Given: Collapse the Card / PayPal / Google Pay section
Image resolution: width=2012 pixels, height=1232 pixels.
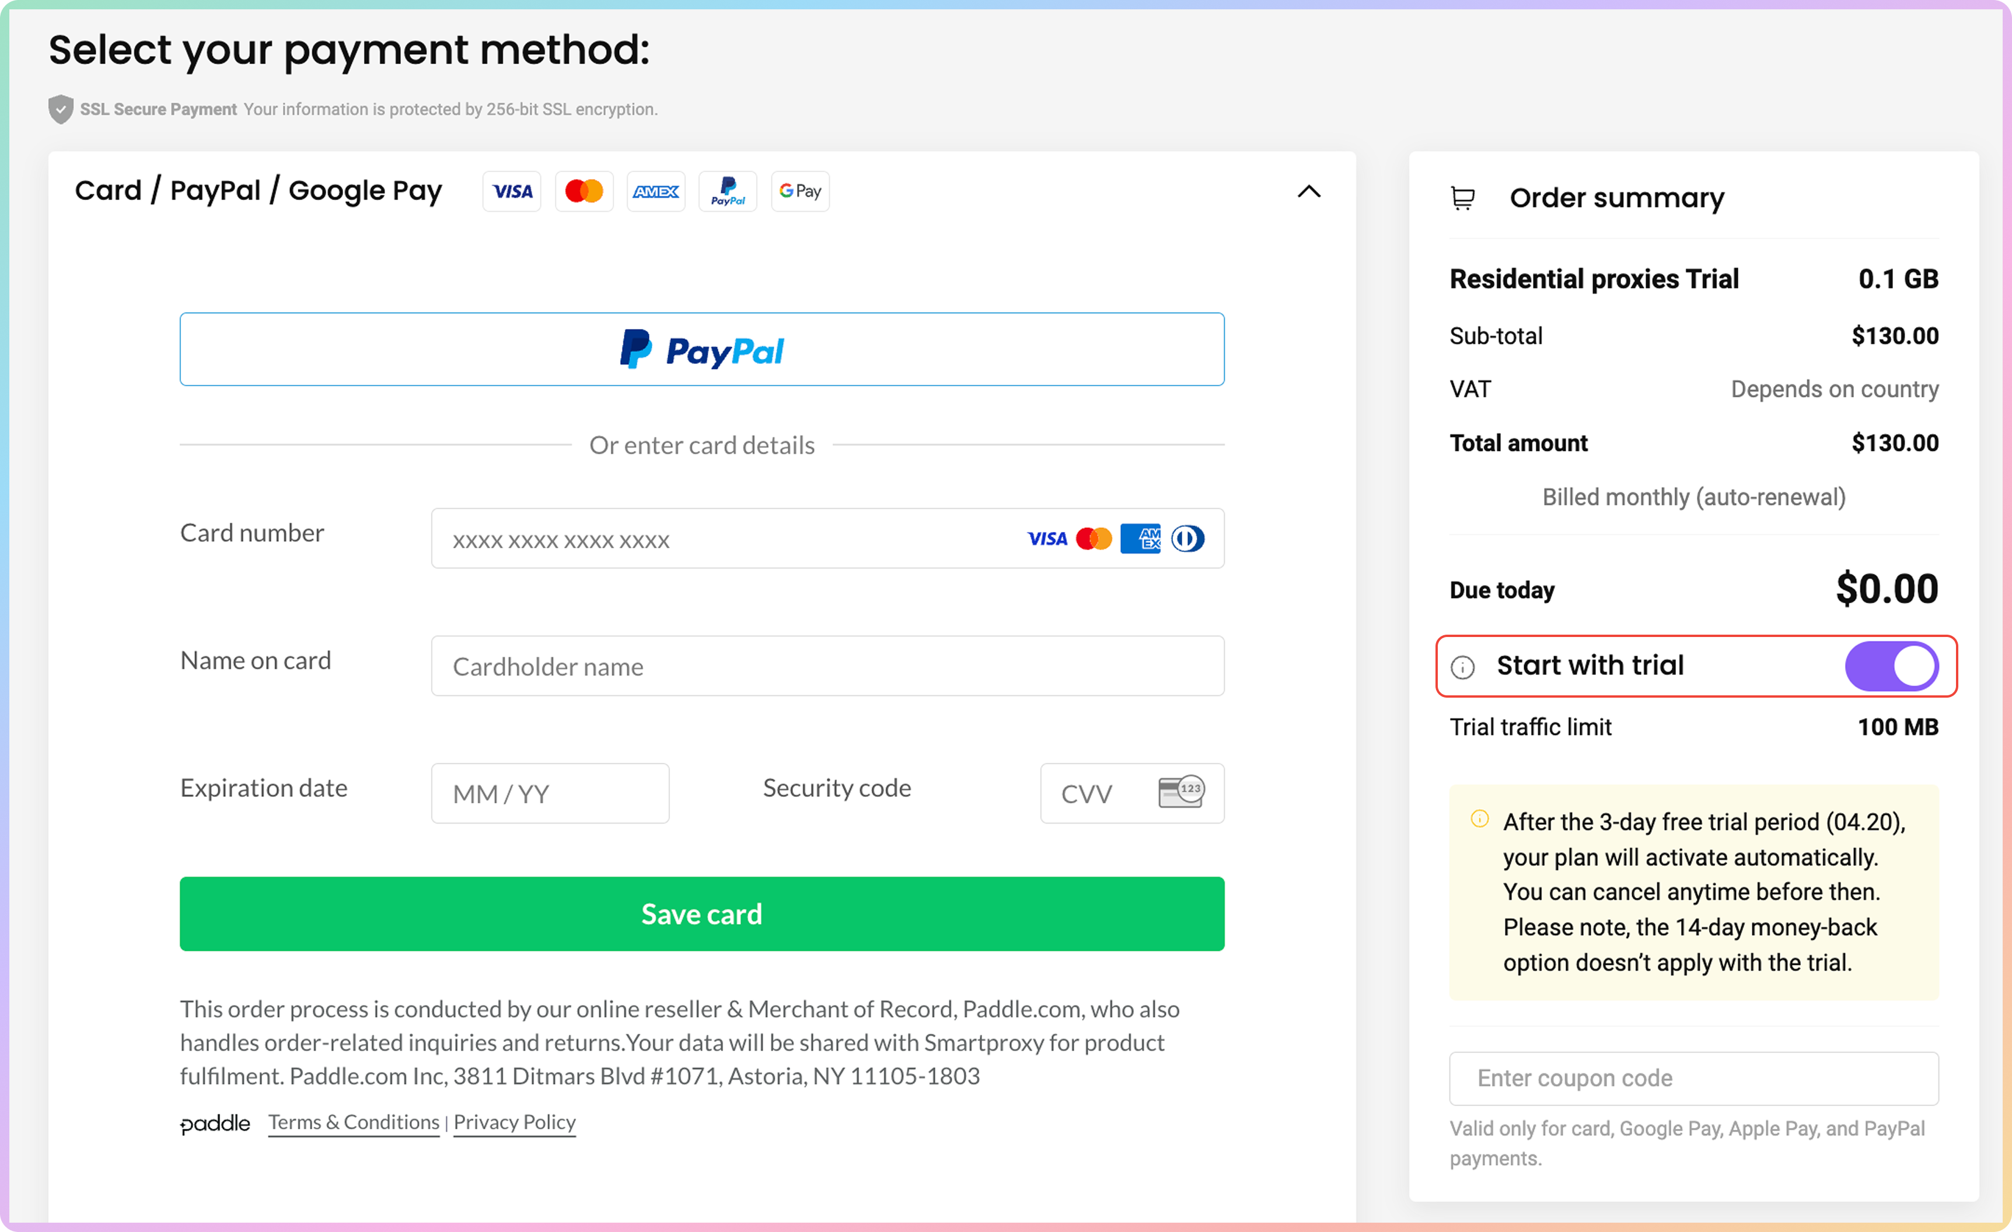Looking at the screenshot, I should pyautogui.click(x=1308, y=191).
